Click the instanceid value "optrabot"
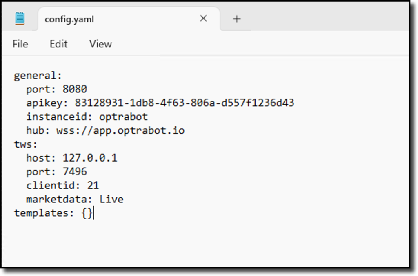 pyautogui.click(x=123, y=117)
